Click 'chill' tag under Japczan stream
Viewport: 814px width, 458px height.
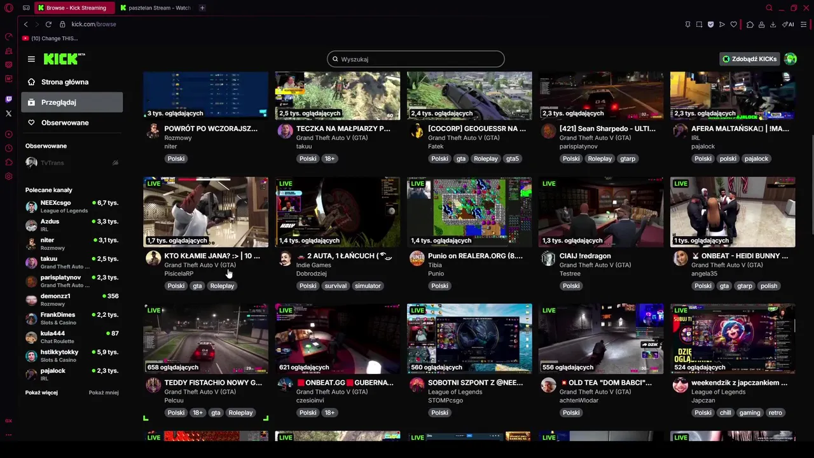726,413
